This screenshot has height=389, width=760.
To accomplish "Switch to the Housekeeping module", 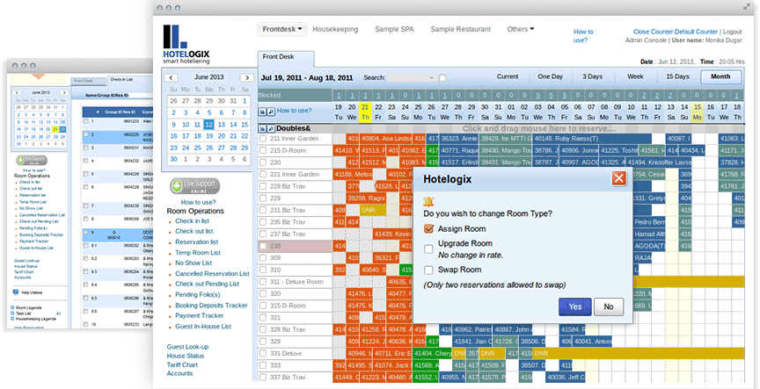I will (335, 29).
